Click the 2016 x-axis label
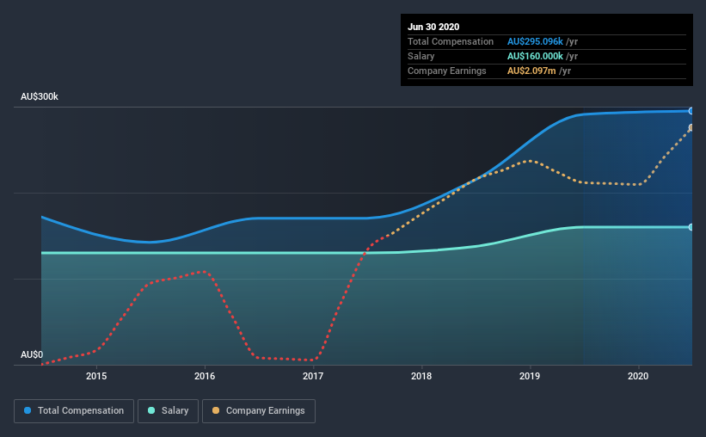 (x=205, y=376)
